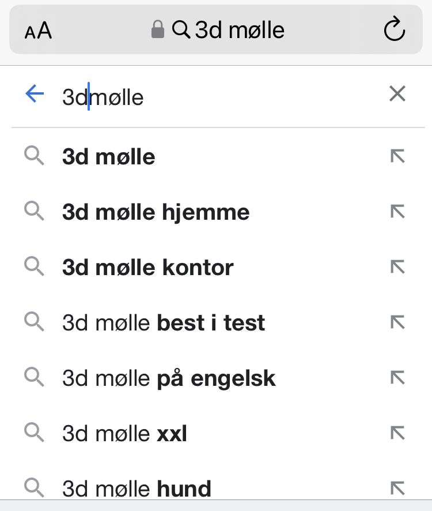Fill in 'kontor' suggestion via arrow icon
This screenshot has height=511, width=432.
(397, 267)
